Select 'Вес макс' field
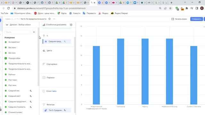Viewport: 205px width, 115px height. [12, 48]
